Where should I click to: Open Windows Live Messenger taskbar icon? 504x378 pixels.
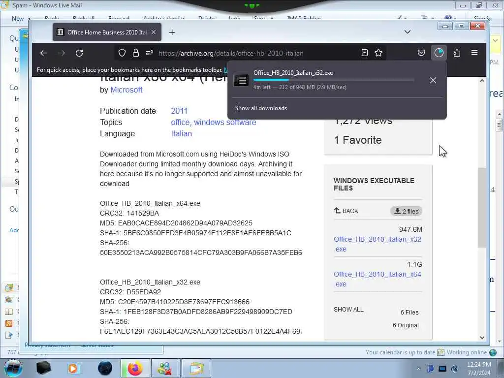tap(164, 368)
